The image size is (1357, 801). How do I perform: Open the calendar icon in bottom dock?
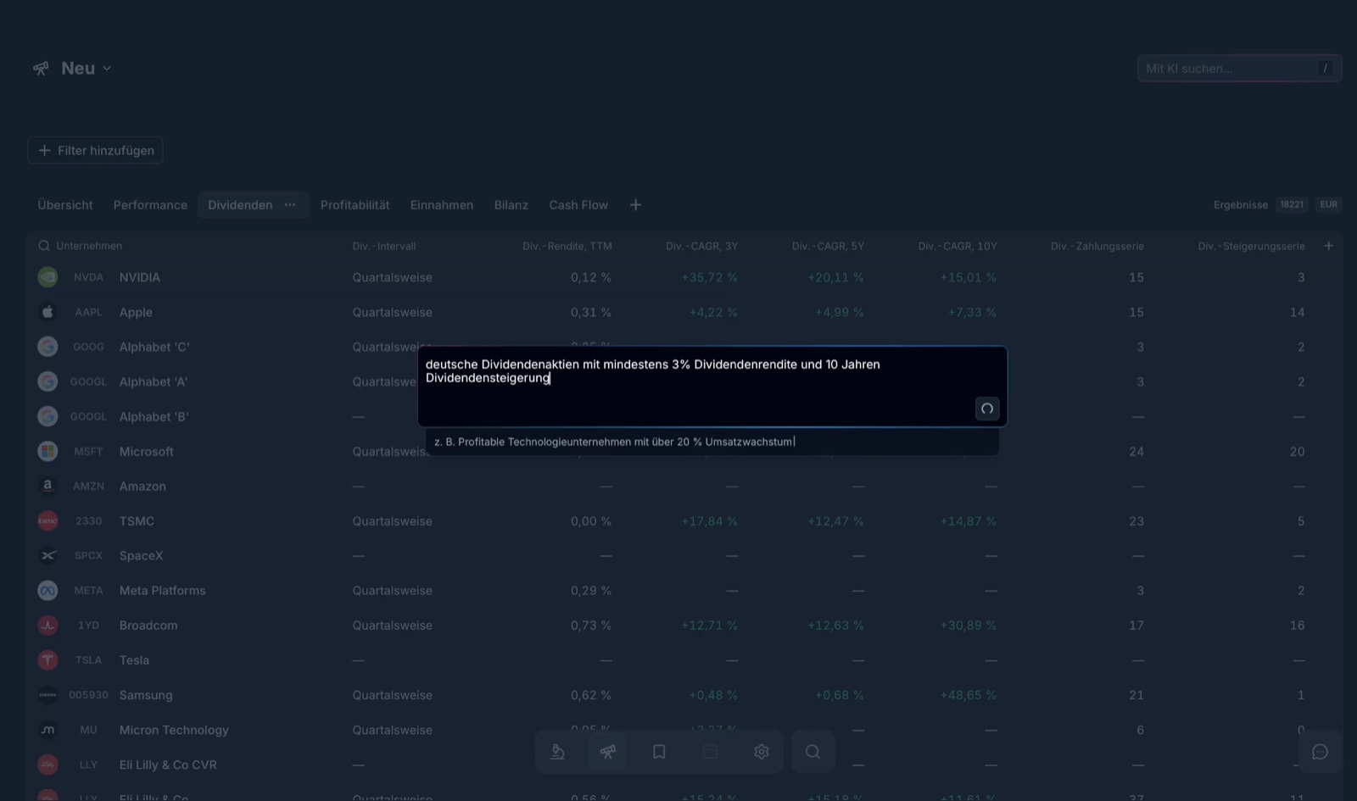pyautogui.click(x=711, y=752)
